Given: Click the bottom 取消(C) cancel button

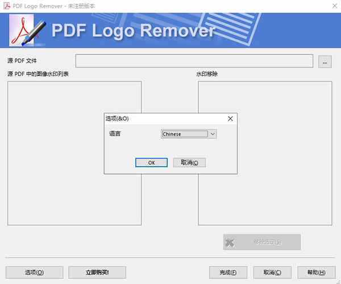Looking at the screenshot, I should pyautogui.click(x=272, y=273).
